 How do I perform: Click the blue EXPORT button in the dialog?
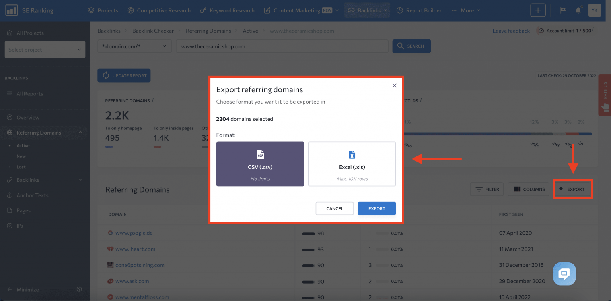tap(376, 208)
